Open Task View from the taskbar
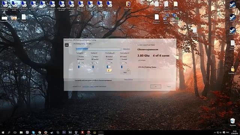Image resolution: width=240 pixels, height=135 pixels. [15, 132]
